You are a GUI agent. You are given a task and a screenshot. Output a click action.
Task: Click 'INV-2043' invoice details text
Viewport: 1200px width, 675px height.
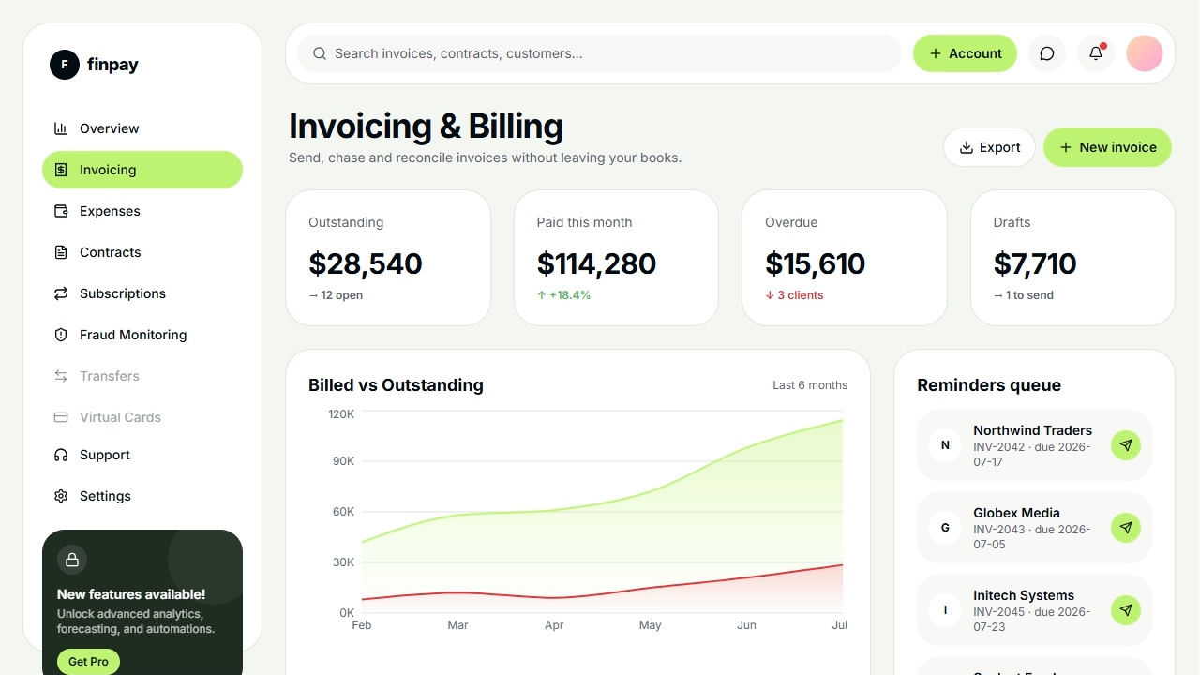click(x=1032, y=537)
